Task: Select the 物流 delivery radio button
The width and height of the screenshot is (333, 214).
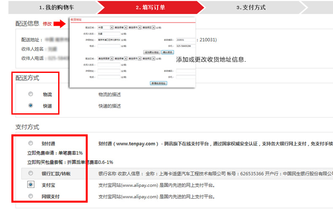Action: pyautogui.click(x=31, y=94)
